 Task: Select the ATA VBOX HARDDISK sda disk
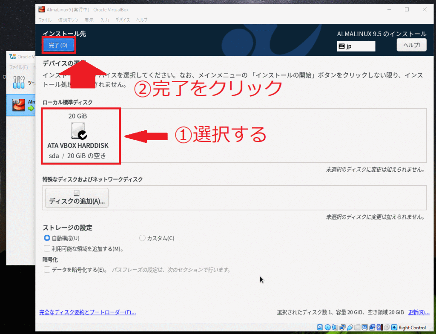[78, 136]
